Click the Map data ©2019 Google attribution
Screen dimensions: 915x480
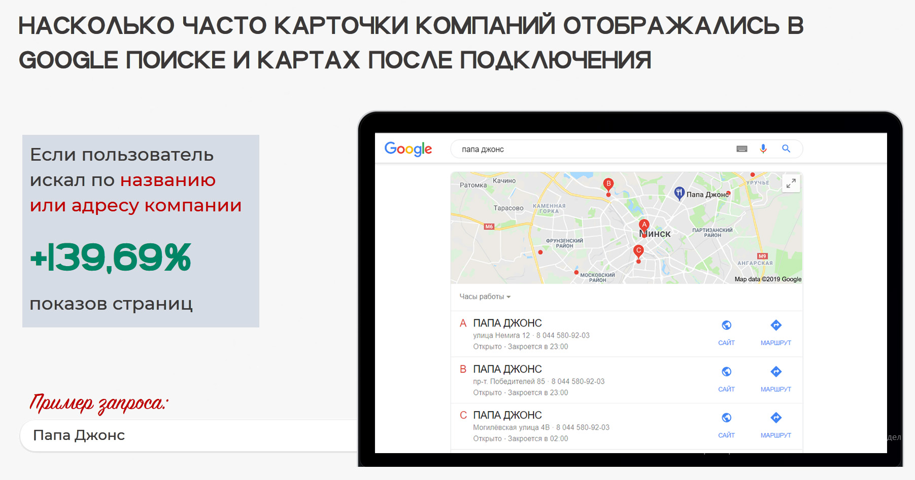(768, 279)
